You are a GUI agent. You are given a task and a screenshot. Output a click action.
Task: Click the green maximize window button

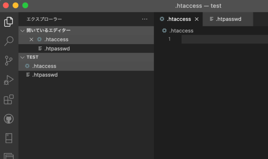click(25, 6)
